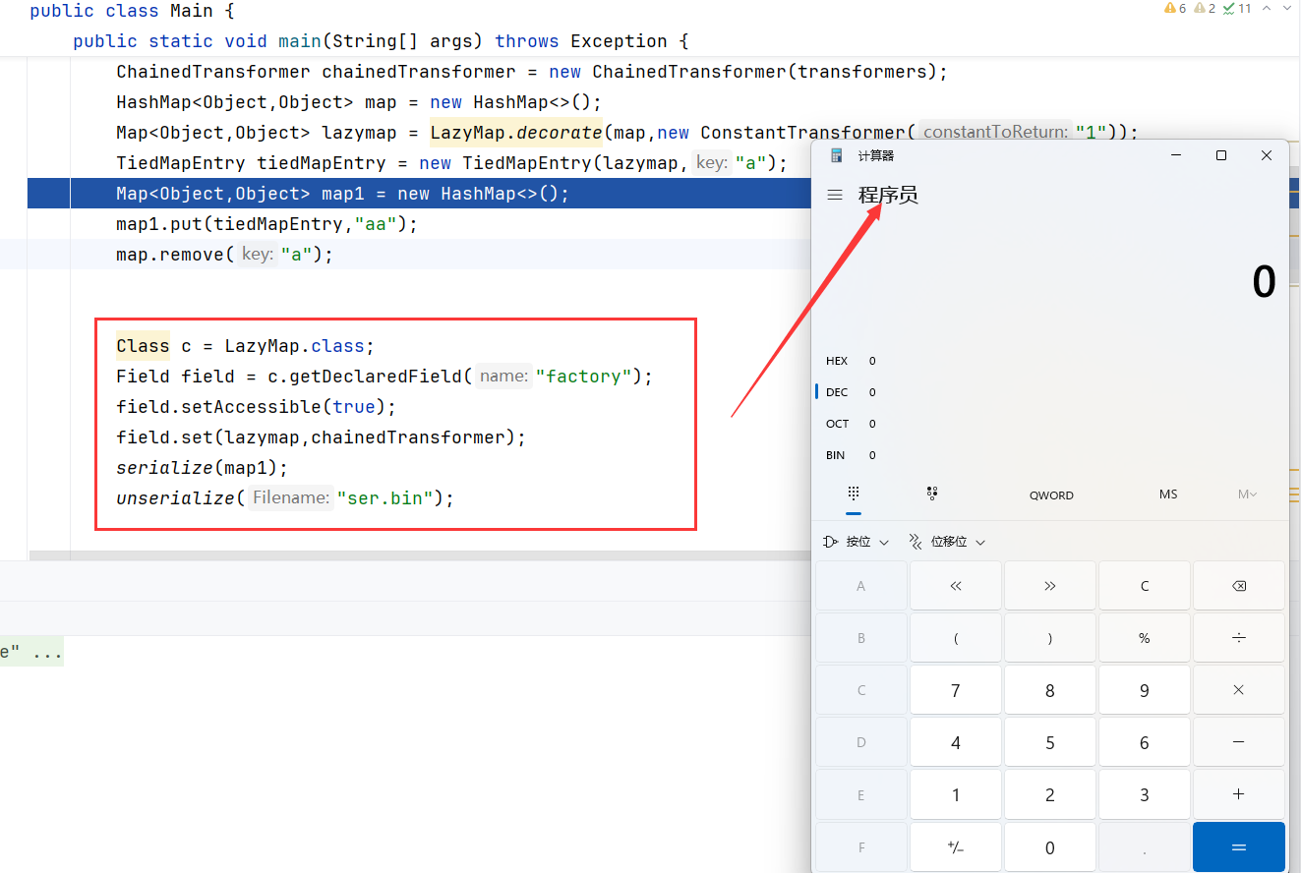Click the map1.put(tiedMapEntry,"aa") line
The height and width of the screenshot is (873, 1301).
tap(267, 224)
